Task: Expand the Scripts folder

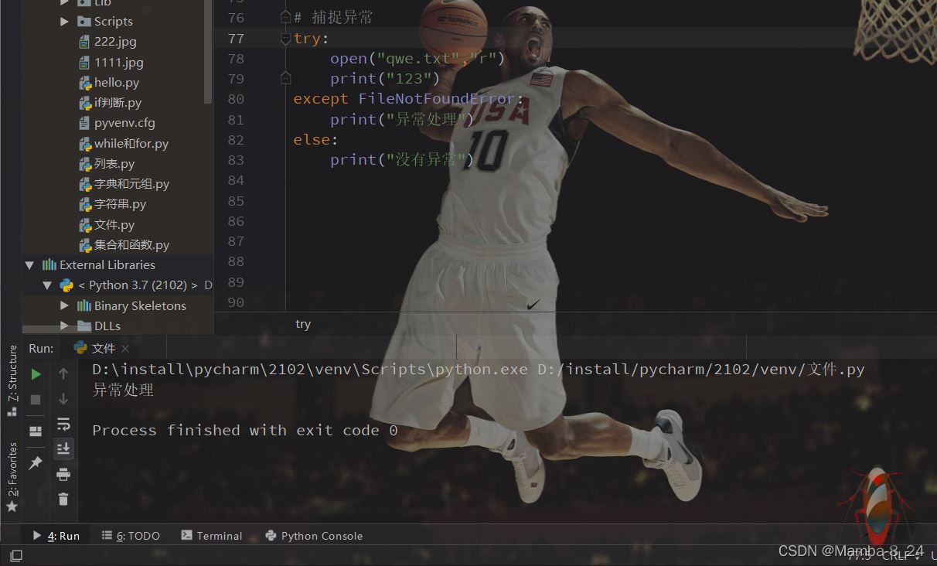Action: click(65, 22)
